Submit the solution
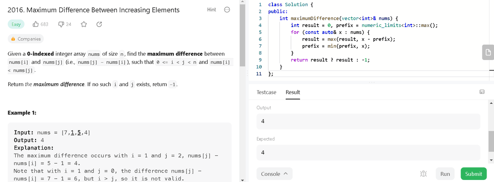The width and height of the screenshot is (494, 182). [x=473, y=174]
